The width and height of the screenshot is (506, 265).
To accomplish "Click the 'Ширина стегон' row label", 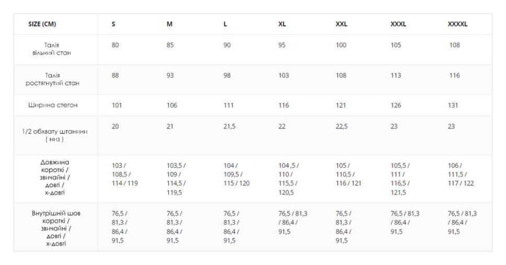I will tap(53, 105).
